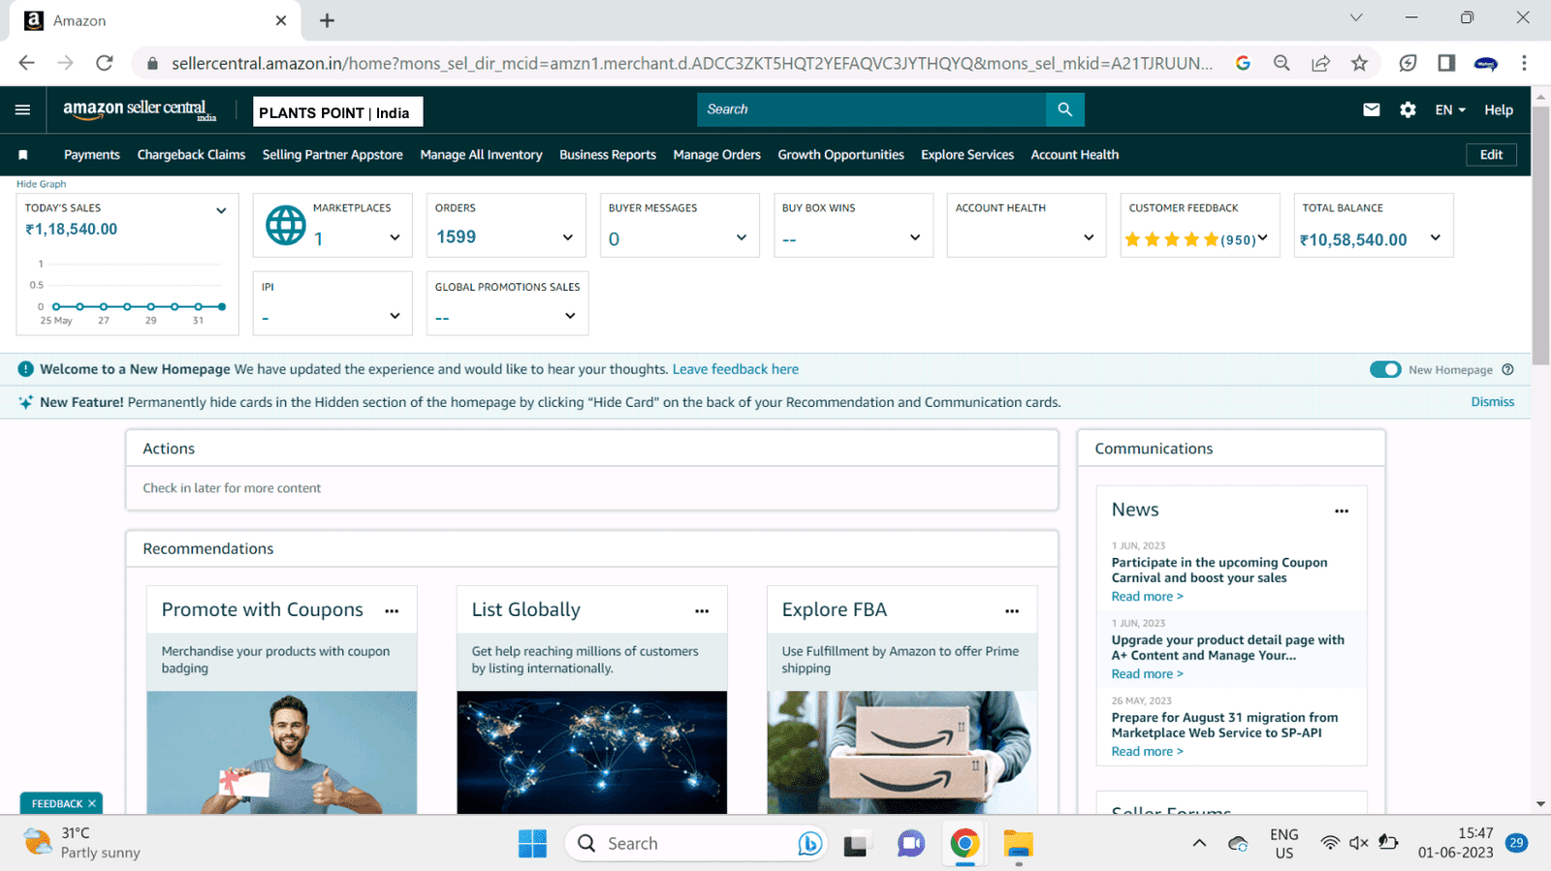
Task: Open the chat app in the taskbar
Action: pos(910,844)
